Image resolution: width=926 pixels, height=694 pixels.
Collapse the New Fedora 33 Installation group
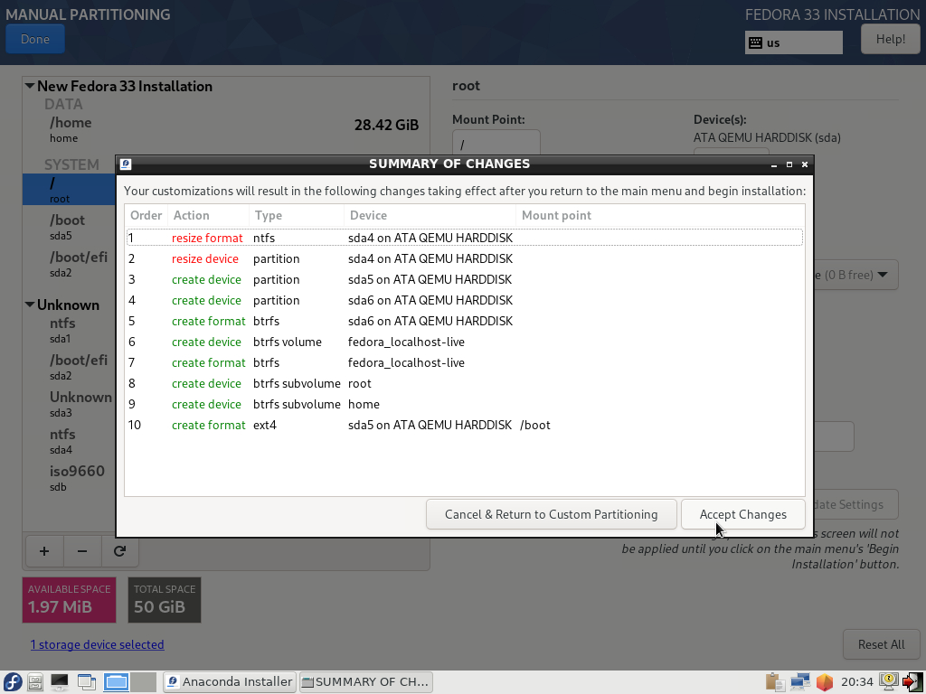[30, 86]
